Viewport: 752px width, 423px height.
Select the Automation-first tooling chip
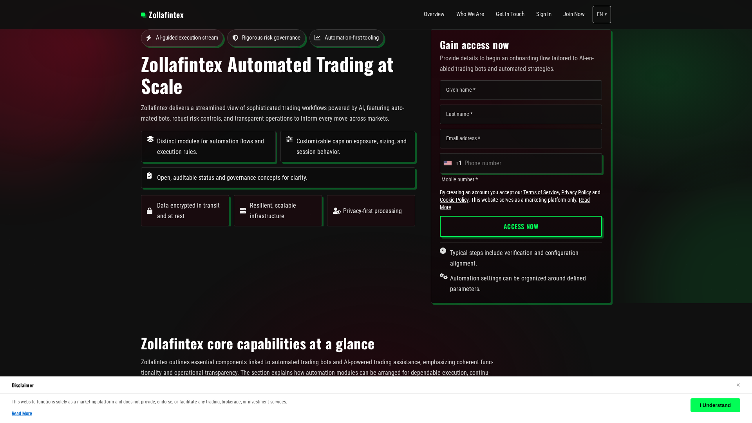point(347,38)
